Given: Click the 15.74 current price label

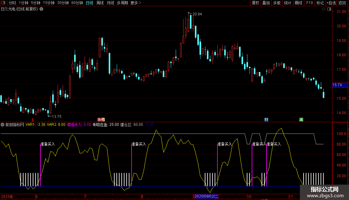Looking at the screenshot, I should click(337, 85).
